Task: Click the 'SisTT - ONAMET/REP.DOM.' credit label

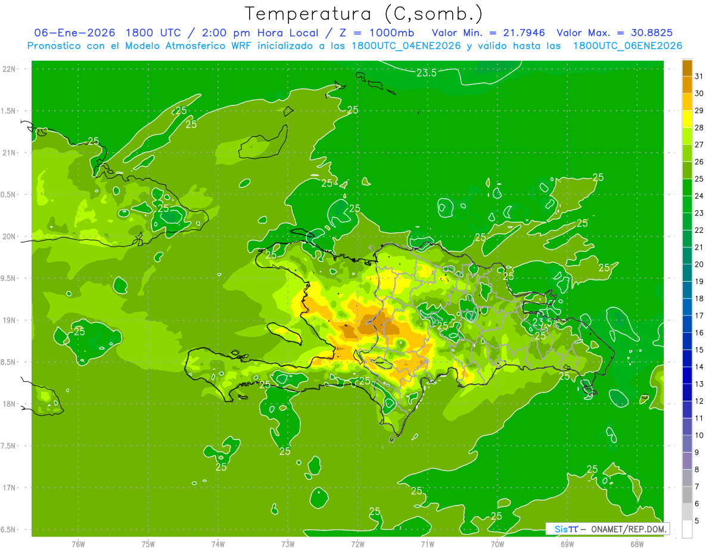Action: click(x=608, y=529)
